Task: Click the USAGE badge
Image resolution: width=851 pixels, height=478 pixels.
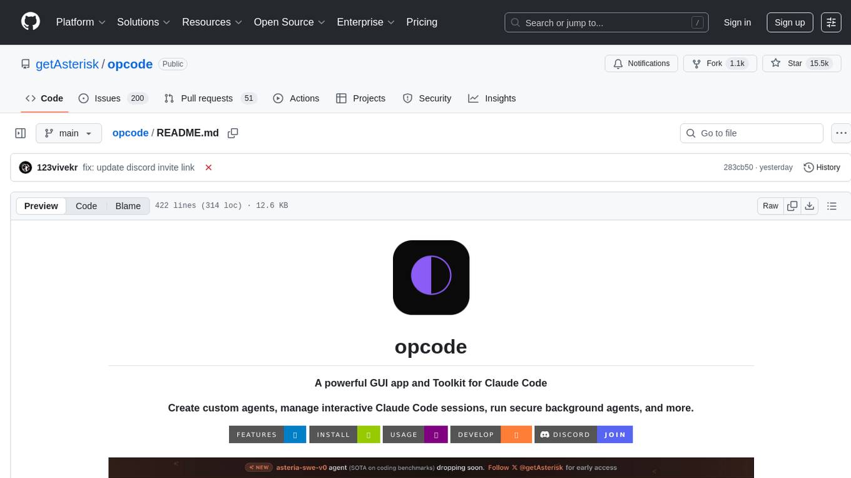Action: click(x=415, y=434)
